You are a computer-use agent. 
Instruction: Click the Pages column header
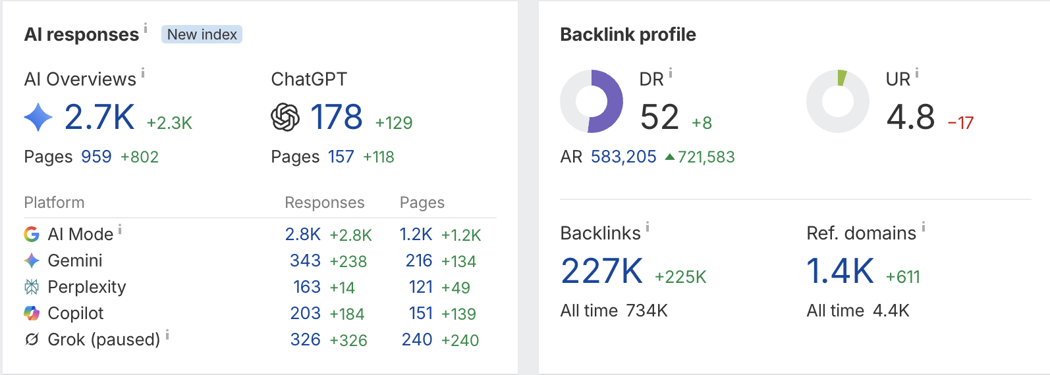[x=422, y=203]
